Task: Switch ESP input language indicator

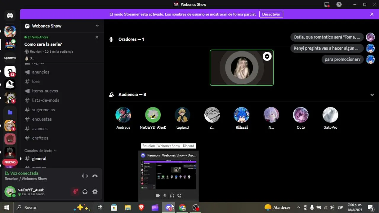Action: 340,207
